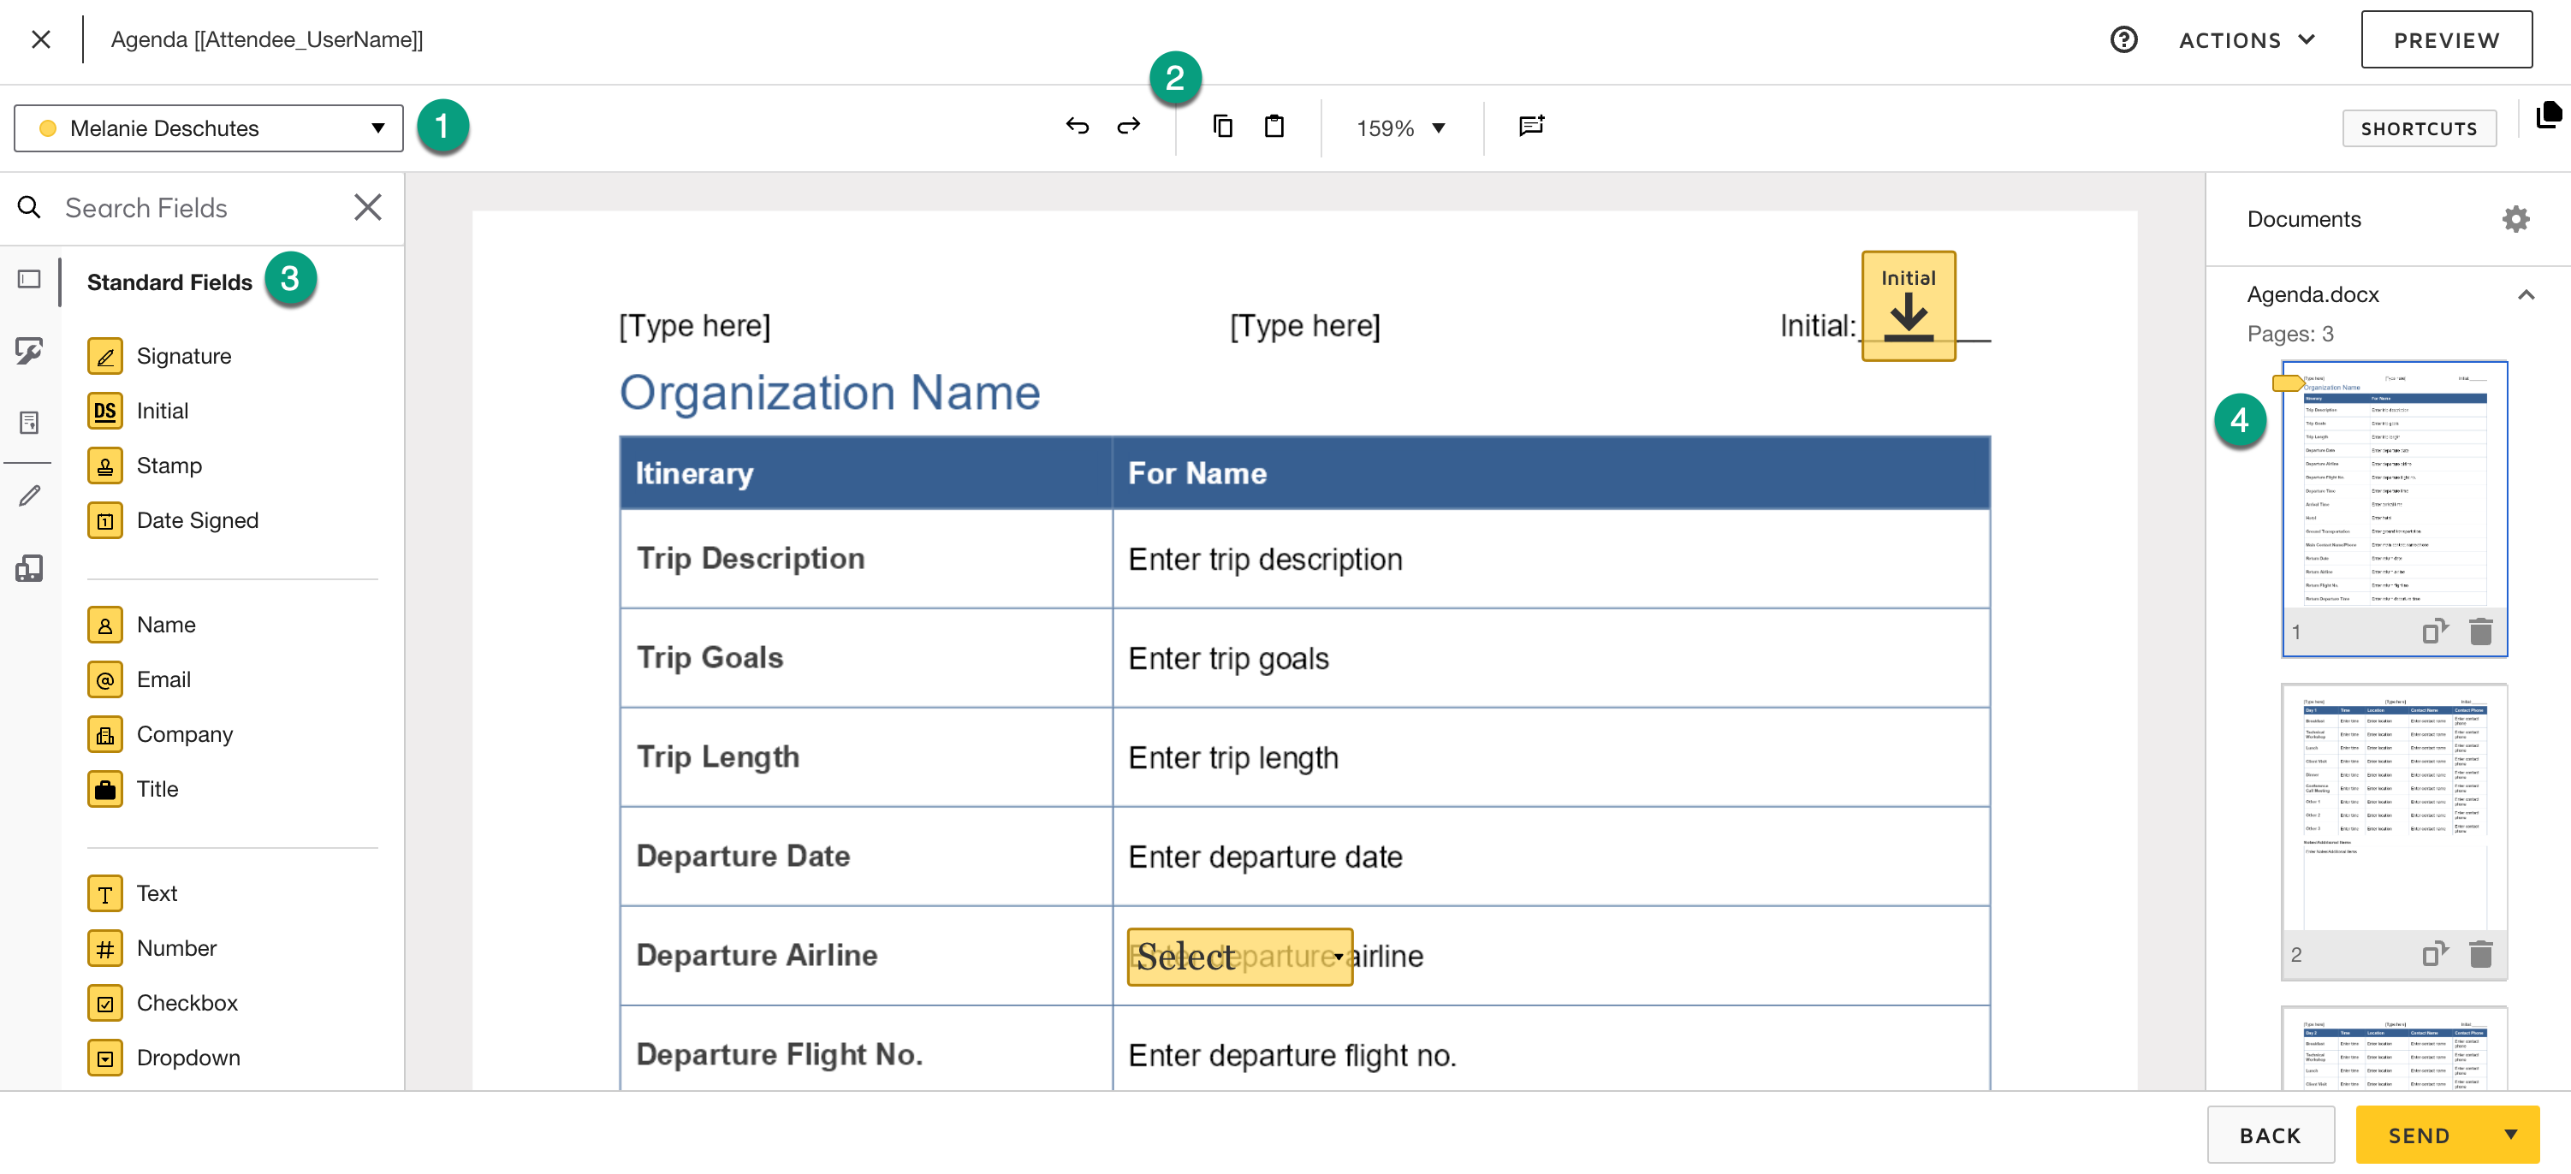Click the add comment icon
The height and width of the screenshot is (1174, 2571).
point(1531,127)
